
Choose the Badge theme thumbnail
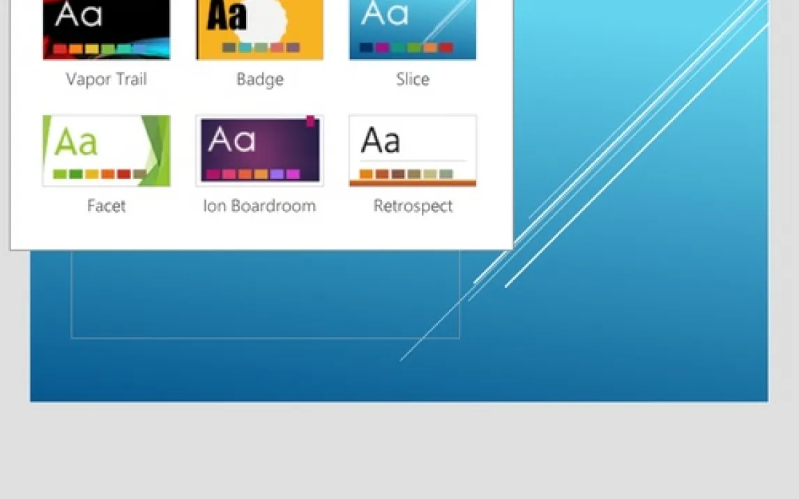point(259,29)
